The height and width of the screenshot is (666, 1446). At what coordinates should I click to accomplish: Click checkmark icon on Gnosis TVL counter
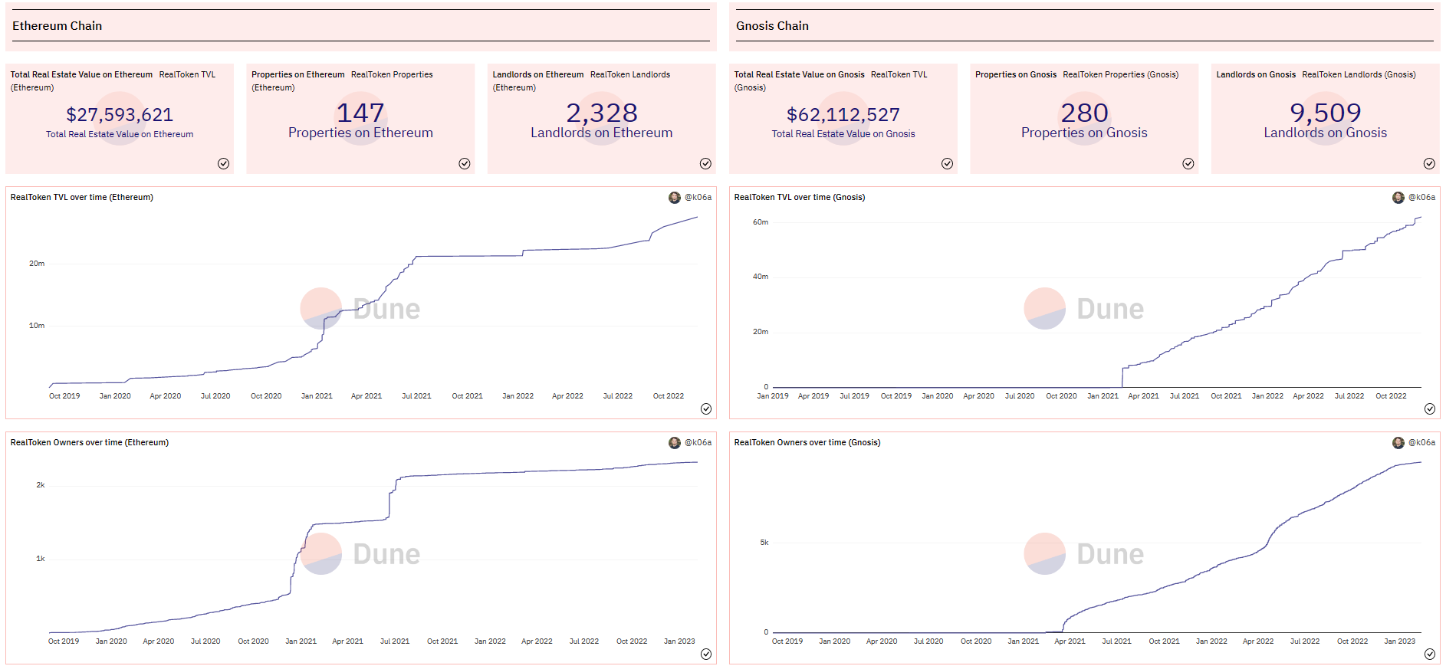[x=947, y=163]
